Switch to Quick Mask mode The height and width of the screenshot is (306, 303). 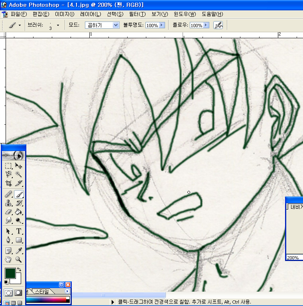click(x=18, y=293)
